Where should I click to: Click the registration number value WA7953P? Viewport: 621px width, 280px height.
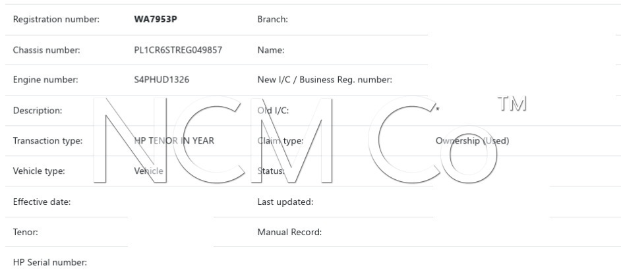[156, 19]
